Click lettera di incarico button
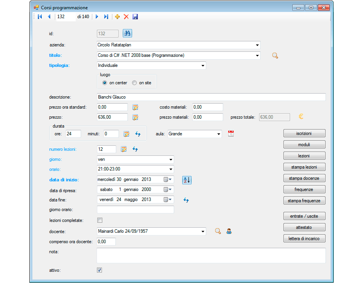The image size is (363, 283). [304, 239]
